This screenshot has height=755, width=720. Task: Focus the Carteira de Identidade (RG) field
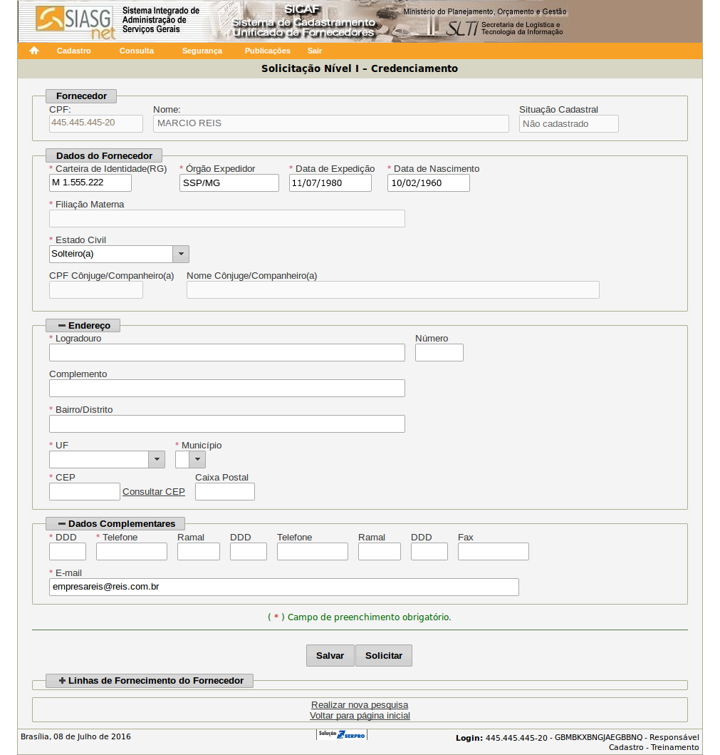90,183
